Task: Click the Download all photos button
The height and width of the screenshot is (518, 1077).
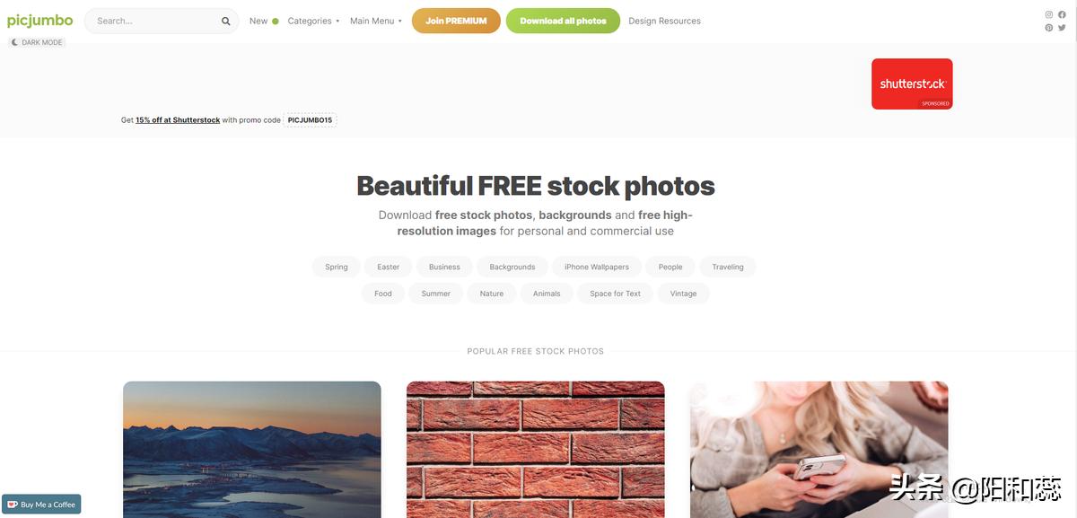Action: (563, 21)
